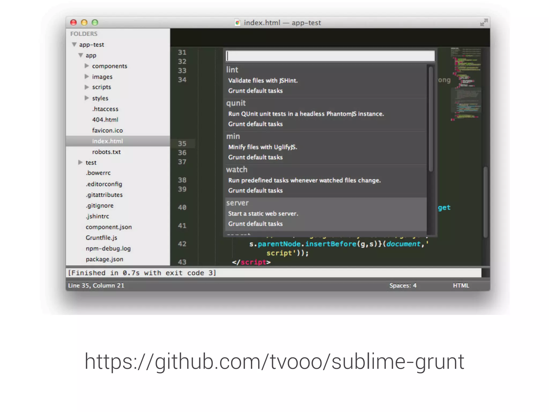The height and width of the screenshot is (412, 549).
Task: Open npm-debug.log in the sidebar
Action: [108, 248]
